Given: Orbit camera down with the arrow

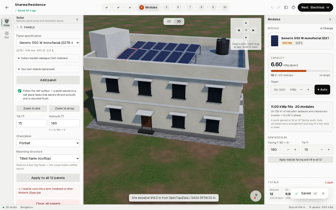Looking at the screenshot, I should (x=246, y=38).
